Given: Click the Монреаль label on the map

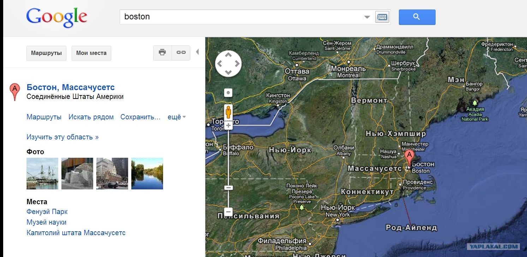Looking at the screenshot, I should click(348, 69).
